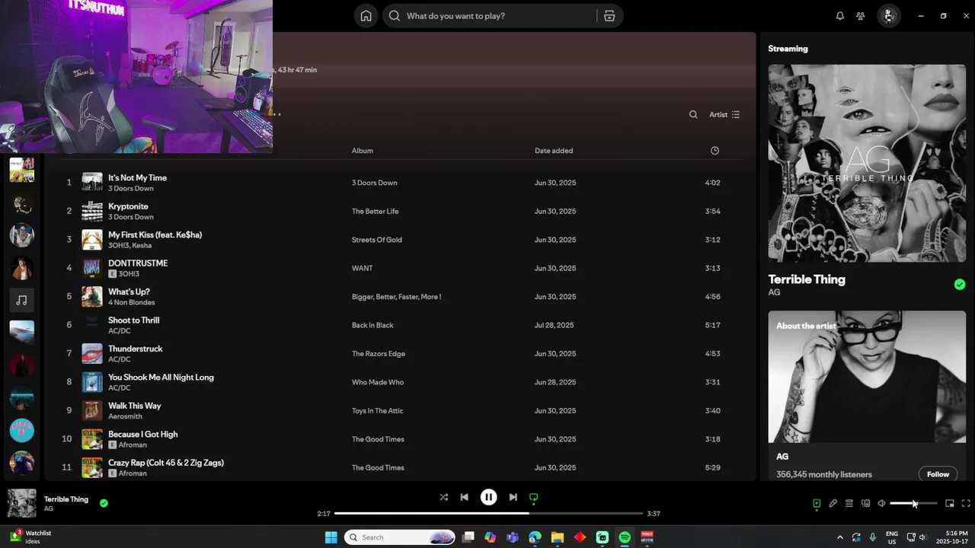The width and height of the screenshot is (975, 548).
Task: Skip to previous track
Action: coord(465,497)
